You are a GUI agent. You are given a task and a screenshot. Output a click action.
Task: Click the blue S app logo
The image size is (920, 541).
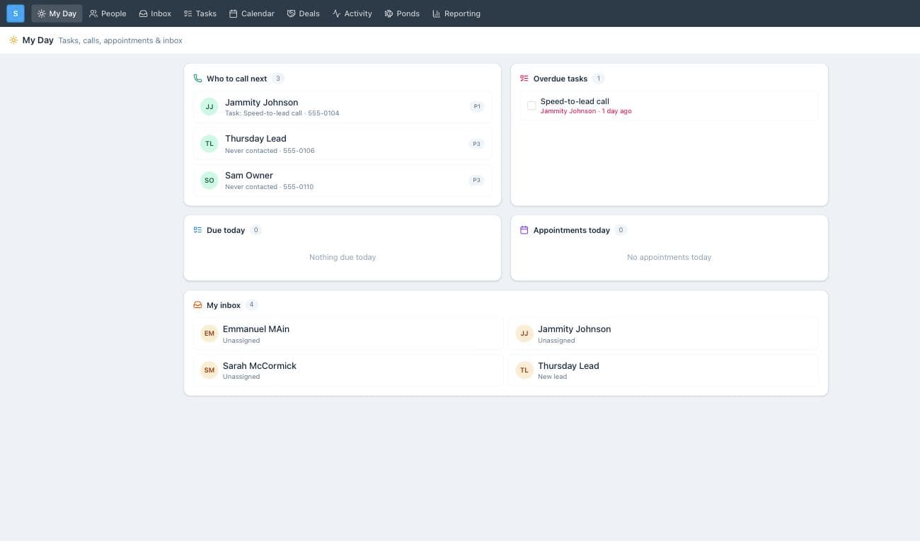(16, 13)
